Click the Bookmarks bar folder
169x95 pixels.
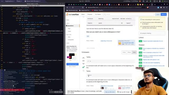(x=72, y=10)
